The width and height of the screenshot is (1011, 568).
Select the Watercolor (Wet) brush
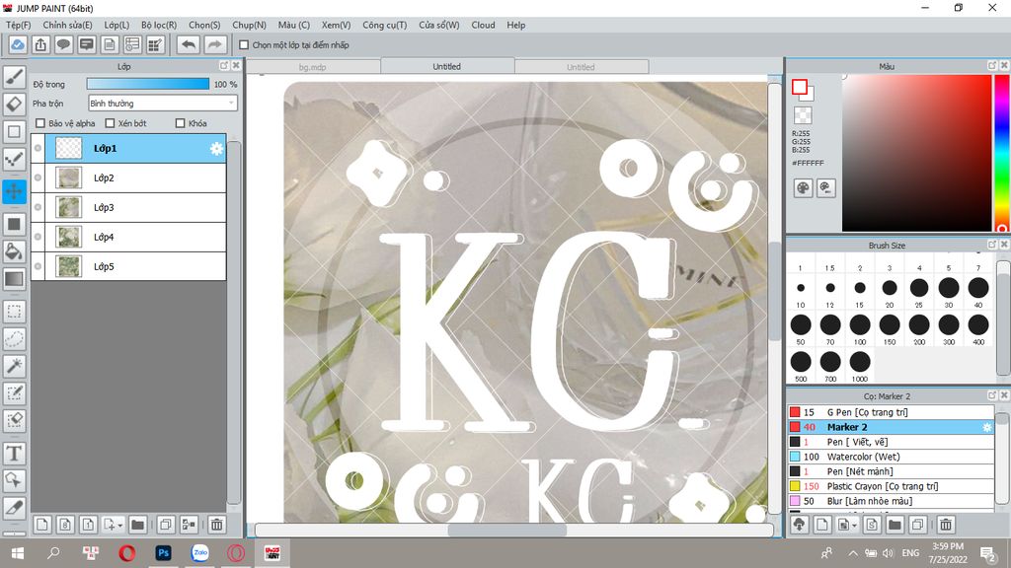point(891,457)
